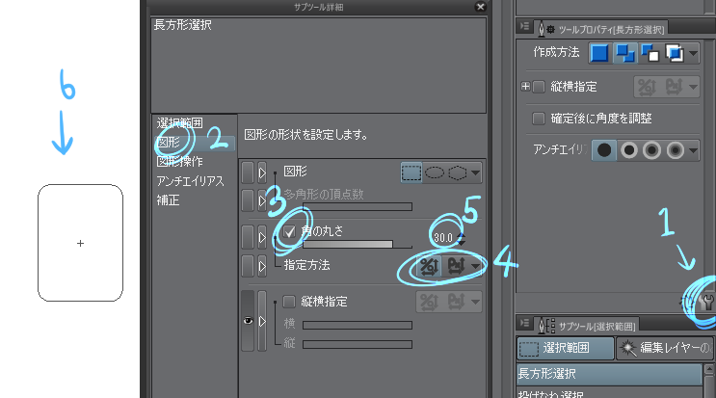Select アンチエイリアス category in list

coord(191,181)
